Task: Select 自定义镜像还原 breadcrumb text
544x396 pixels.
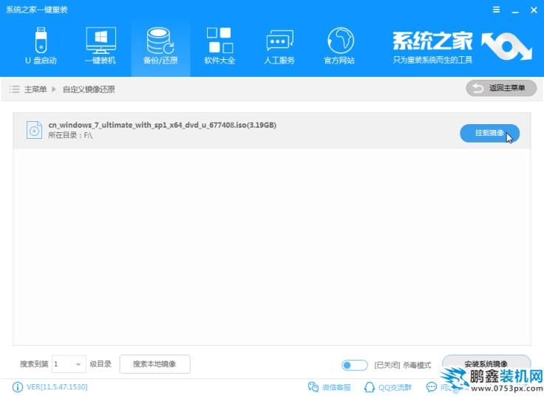Action: [89, 89]
